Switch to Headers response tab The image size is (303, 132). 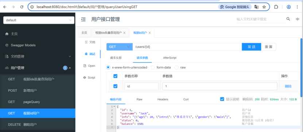click(x=163, y=99)
